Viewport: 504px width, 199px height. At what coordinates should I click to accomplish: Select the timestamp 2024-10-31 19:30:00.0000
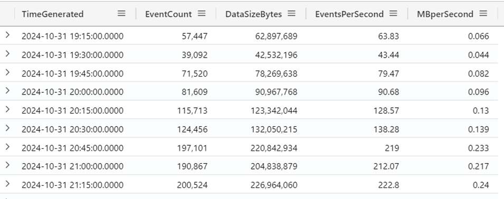point(73,55)
